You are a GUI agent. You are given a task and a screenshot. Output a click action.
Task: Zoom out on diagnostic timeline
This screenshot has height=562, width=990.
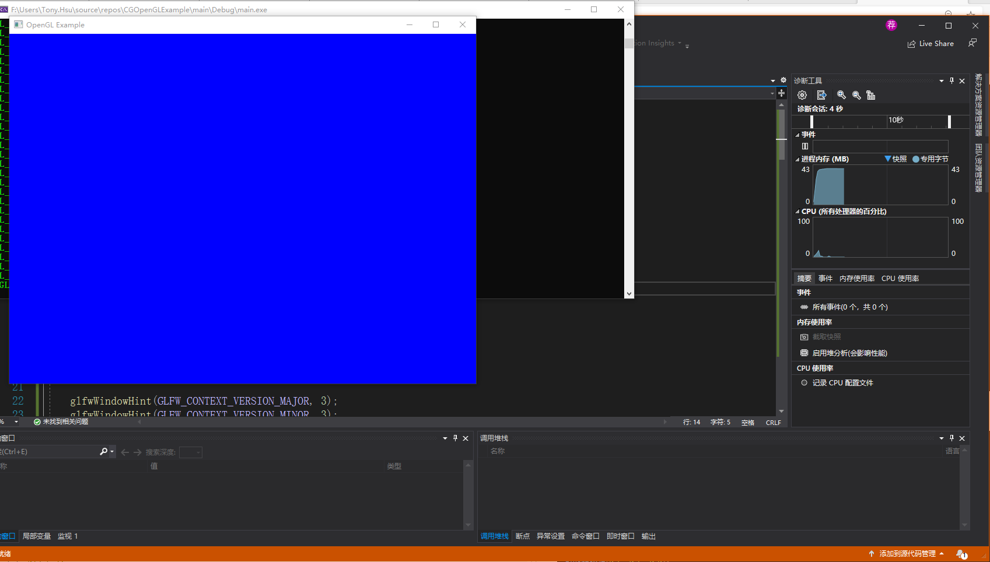[x=856, y=95]
